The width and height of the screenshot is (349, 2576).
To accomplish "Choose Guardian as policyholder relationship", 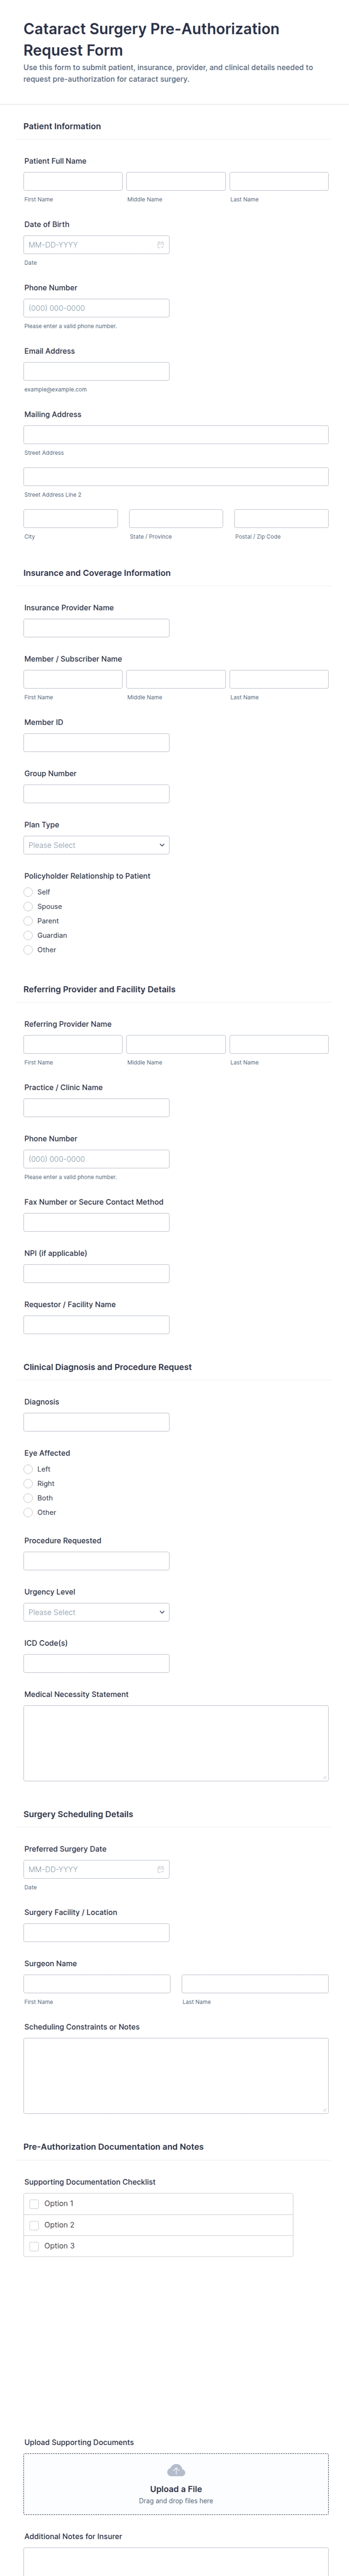I will tap(29, 935).
